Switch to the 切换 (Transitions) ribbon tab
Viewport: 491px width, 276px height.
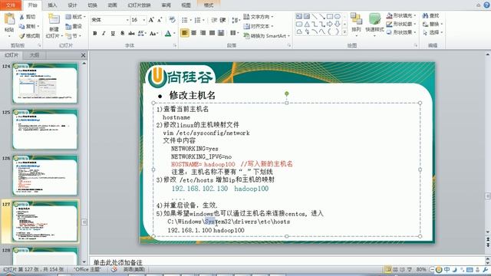point(92,5)
